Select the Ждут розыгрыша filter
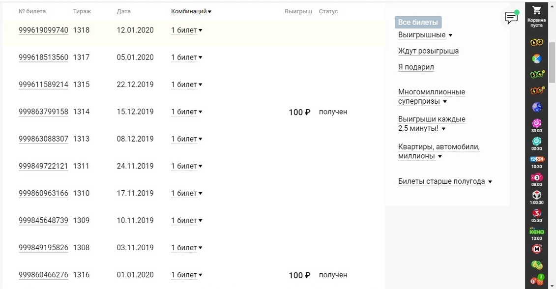Viewport: 556px width, 289px height. tap(428, 51)
